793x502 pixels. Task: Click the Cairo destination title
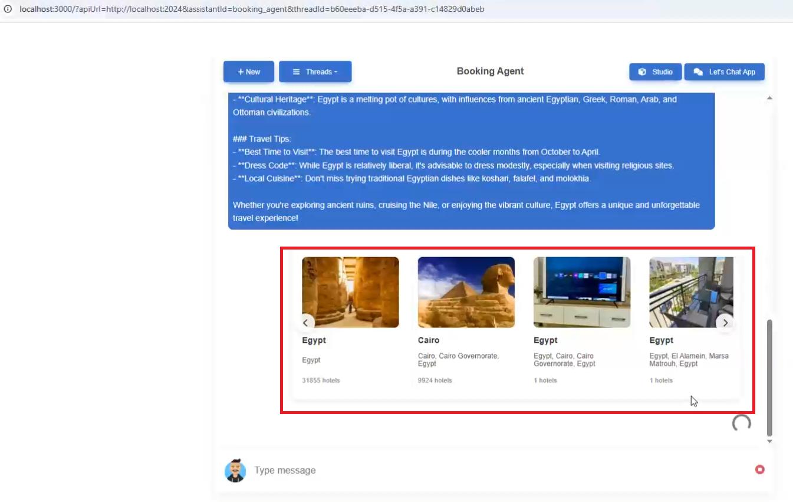[429, 340]
